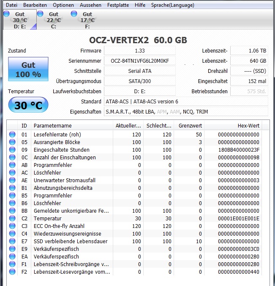Click the Laufwerksbuchstaben field D: E:
Viewport: 275px width, 286px height.
point(140,91)
